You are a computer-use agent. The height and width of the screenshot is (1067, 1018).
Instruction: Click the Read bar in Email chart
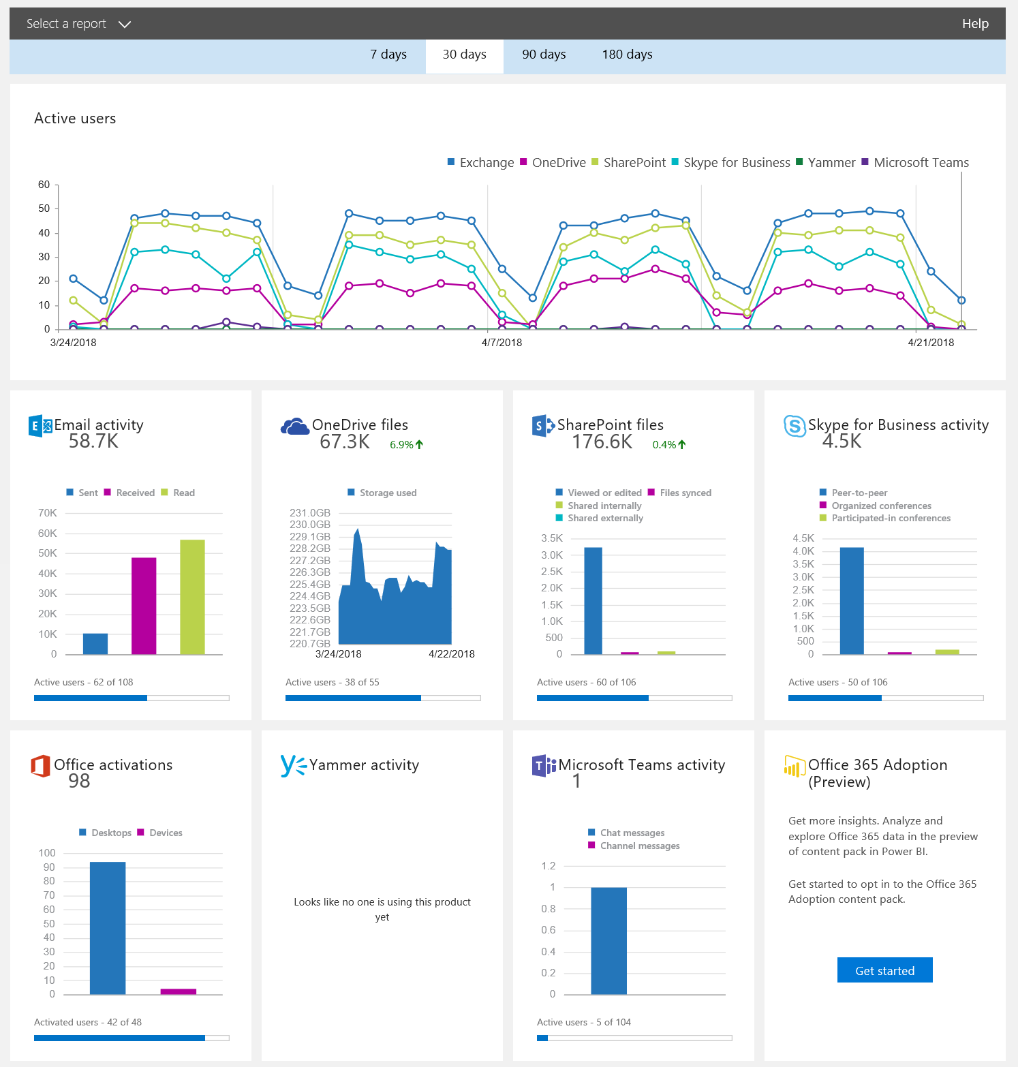[x=192, y=597]
